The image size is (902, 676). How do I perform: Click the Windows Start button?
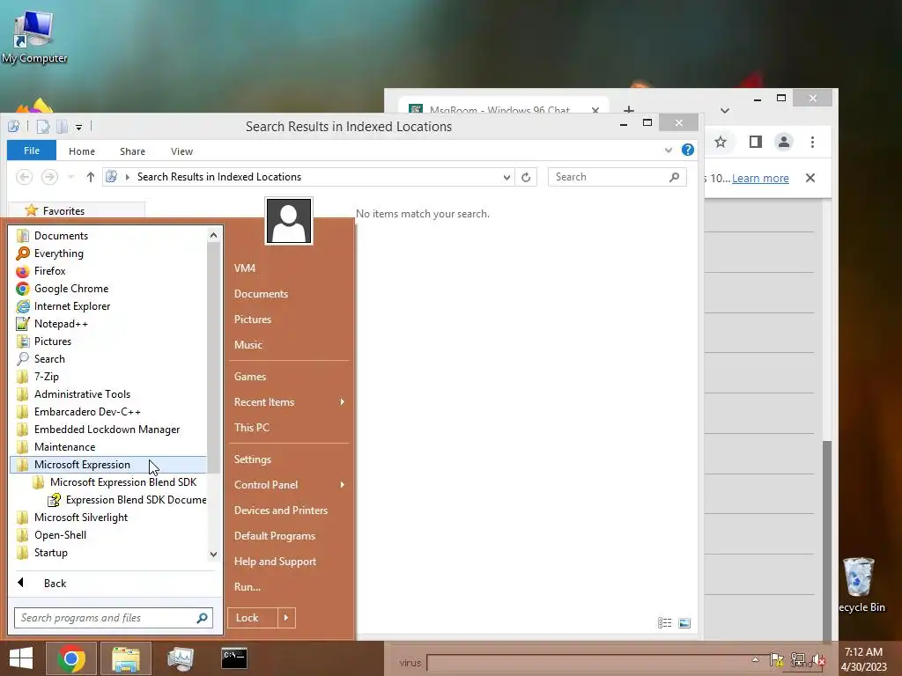pos(21,658)
